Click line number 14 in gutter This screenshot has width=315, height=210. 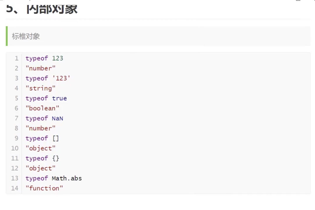click(15, 188)
